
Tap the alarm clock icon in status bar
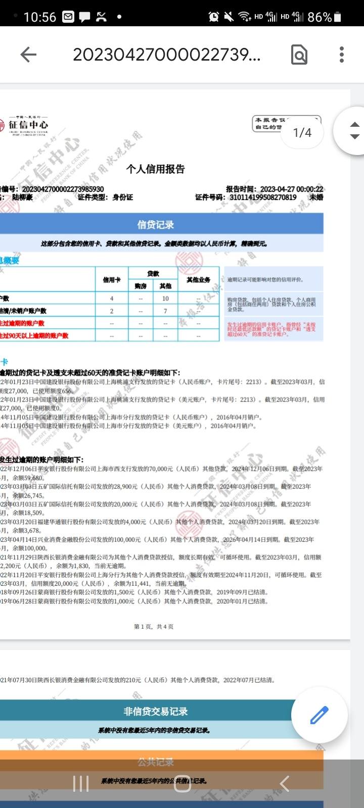tap(214, 17)
